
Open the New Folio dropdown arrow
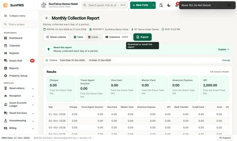click(x=153, y=5)
